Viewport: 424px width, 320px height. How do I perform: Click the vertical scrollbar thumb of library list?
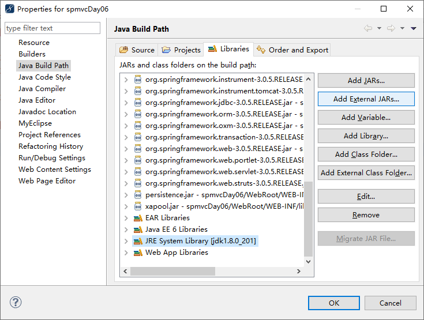[308, 219]
